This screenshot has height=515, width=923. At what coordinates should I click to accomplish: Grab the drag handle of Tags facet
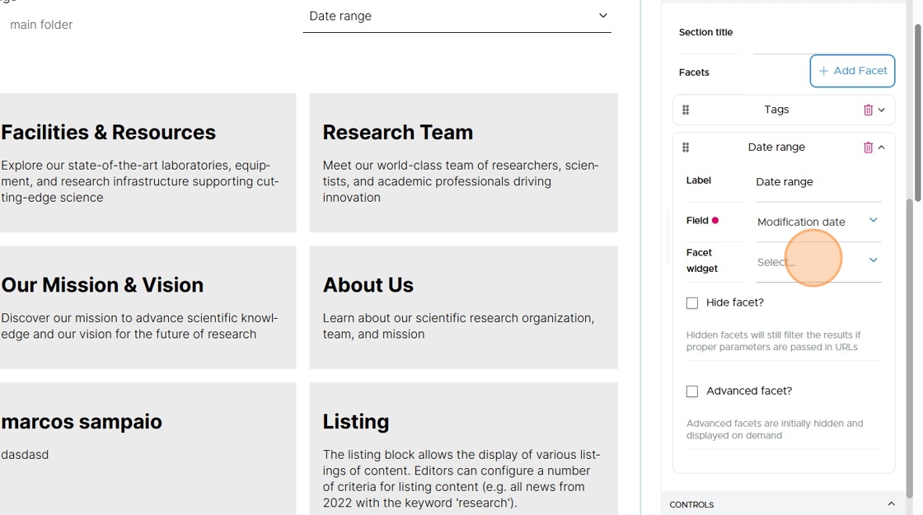(x=686, y=110)
